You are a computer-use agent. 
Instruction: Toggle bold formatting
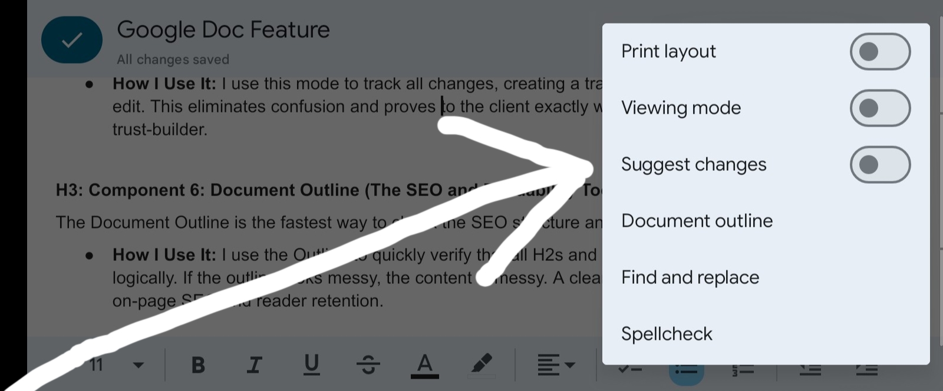tap(198, 365)
